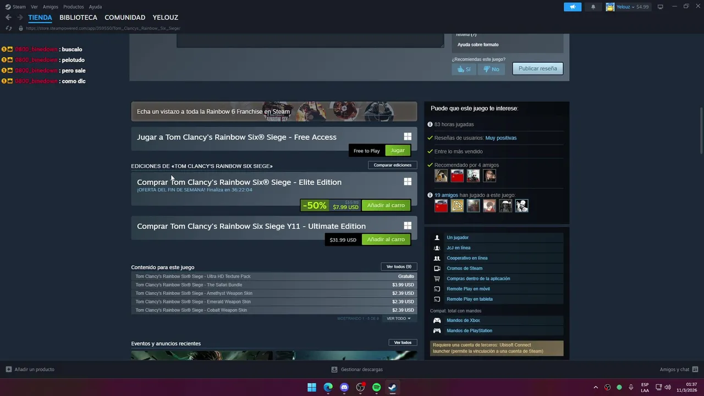The height and width of the screenshot is (396, 704).
Task: Open Spotify from taskbar
Action: click(x=377, y=387)
